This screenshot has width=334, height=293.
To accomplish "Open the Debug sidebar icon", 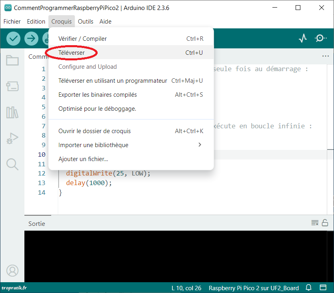I will [12, 138].
